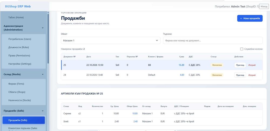Viewport: 270px width, 131px height.
Task: Open Клиентски поръчки (Sales Orders) item
Action: [23, 128]
